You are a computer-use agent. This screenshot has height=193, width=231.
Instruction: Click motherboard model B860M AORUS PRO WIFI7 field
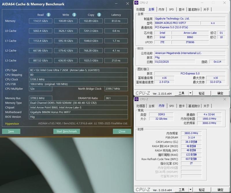point(177,23)
